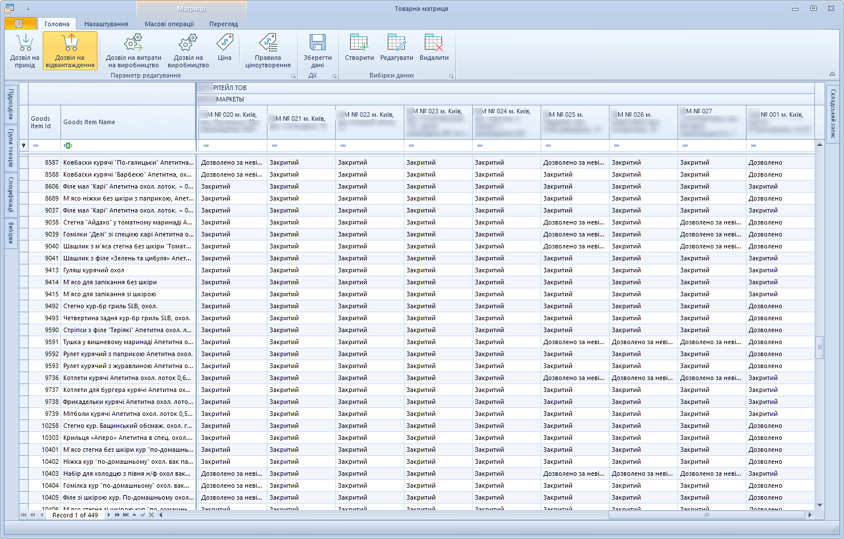844x539 pixels.
Task: Delete data selection with 'Видалити'
Action: tap(434, 47)
